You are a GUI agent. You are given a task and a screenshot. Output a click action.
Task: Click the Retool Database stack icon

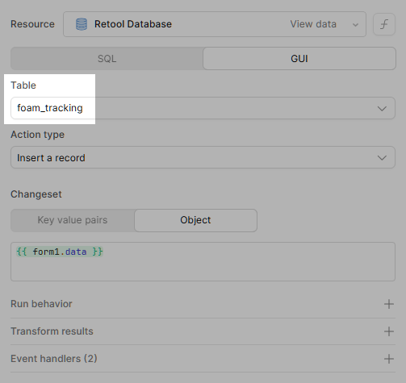82,24
